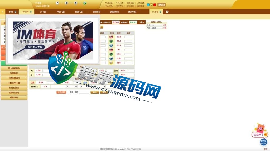The width and height of the screenshot is (270, 151).
Task: Click the logout button with exit icon
Action: click(162, 5)
